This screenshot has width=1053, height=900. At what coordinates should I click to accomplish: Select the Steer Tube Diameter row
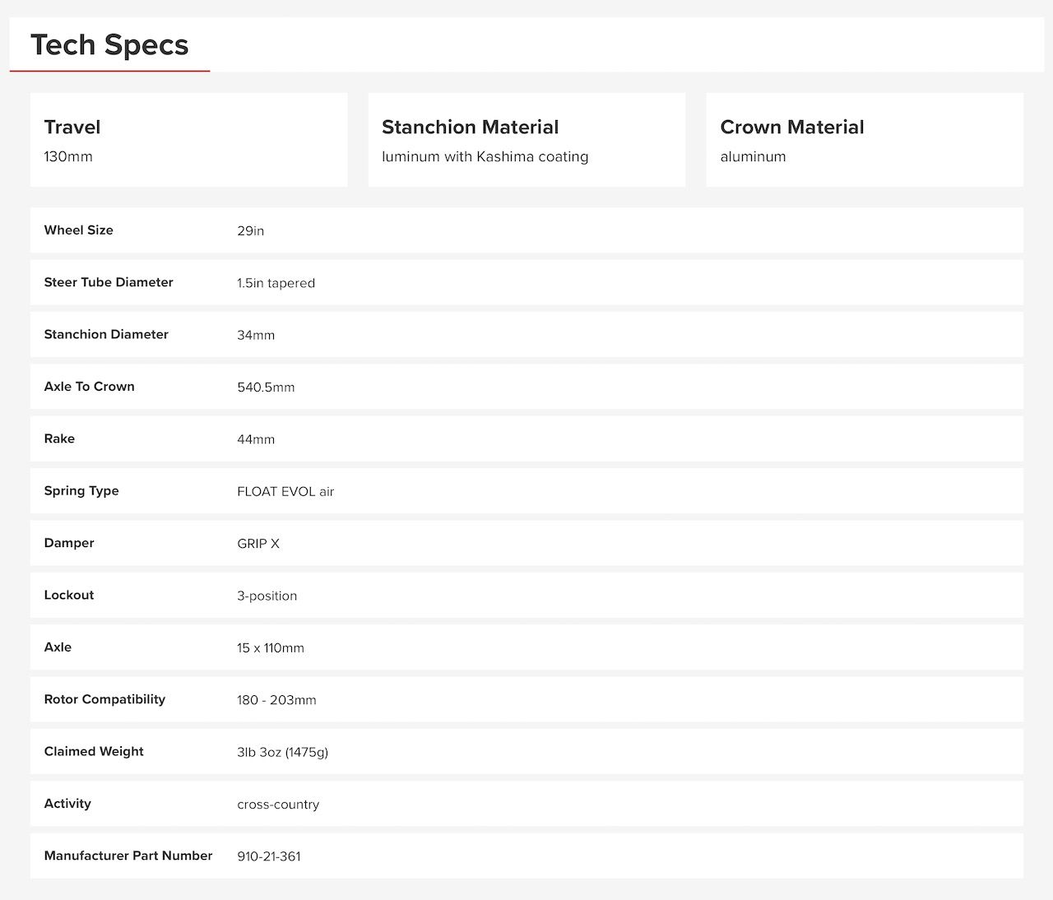526,282
